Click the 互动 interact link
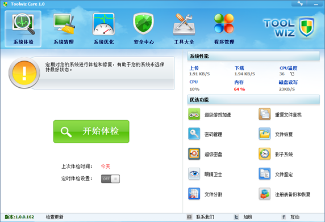This screenshot has height=222, width=325. point(295,217)
